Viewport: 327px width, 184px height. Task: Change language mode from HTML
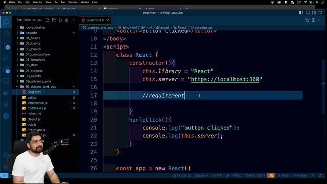click(237, 176)
